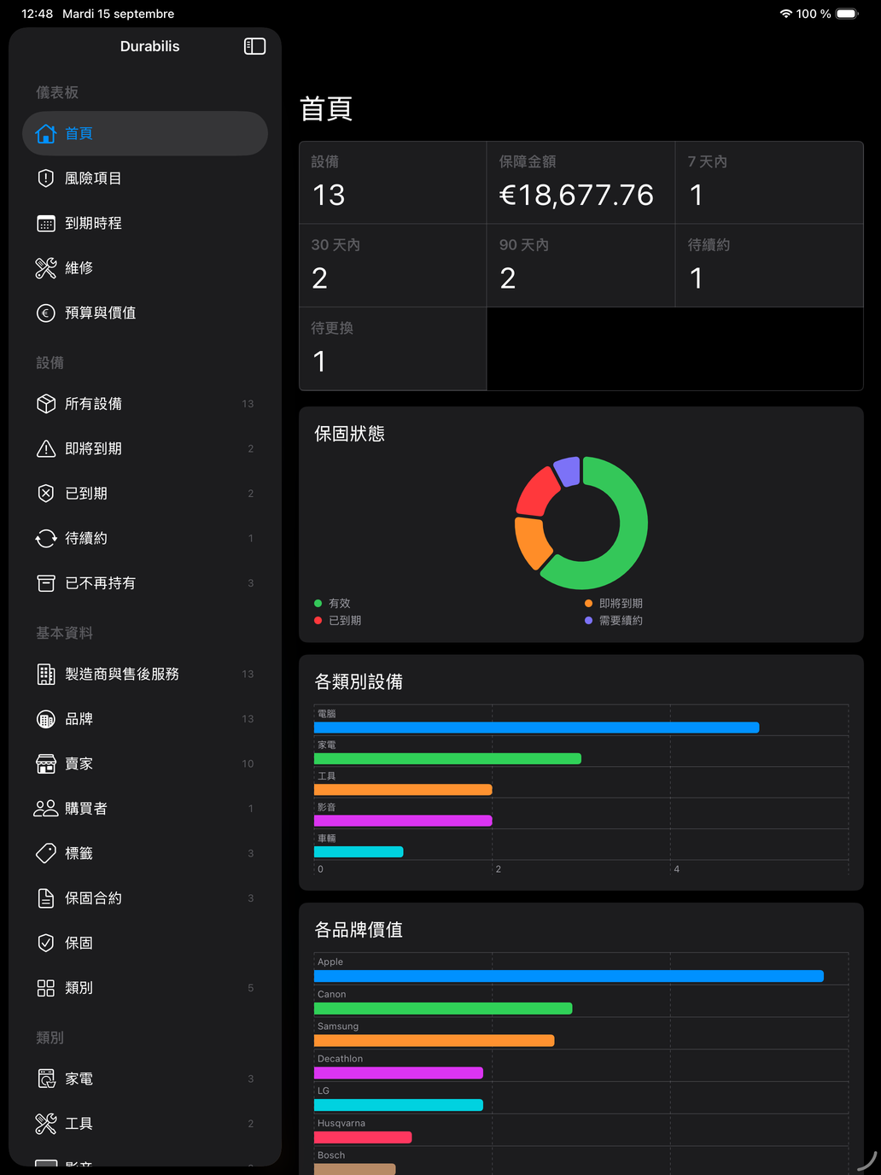This screenshot has width=881, height=1175.
Task: Click the 保固 checkmark shield icon
Action: [x=46, y=943]
